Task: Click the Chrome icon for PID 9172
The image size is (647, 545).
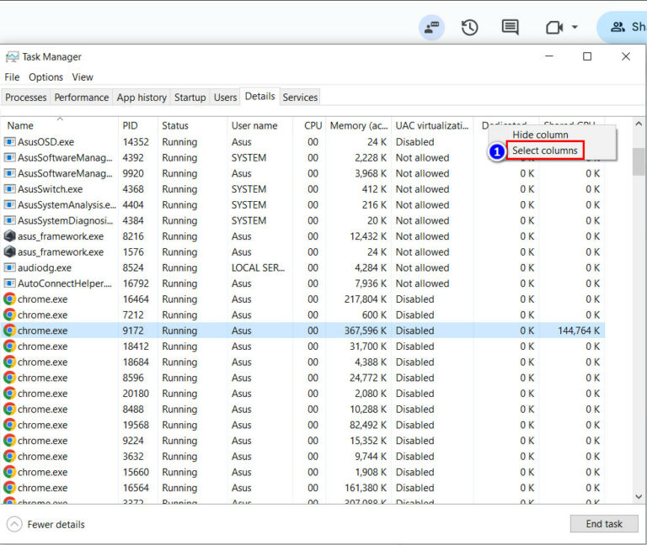Action: [10, 331]
